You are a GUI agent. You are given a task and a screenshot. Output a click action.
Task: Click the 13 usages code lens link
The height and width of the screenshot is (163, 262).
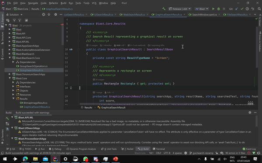tap(92, 45)
